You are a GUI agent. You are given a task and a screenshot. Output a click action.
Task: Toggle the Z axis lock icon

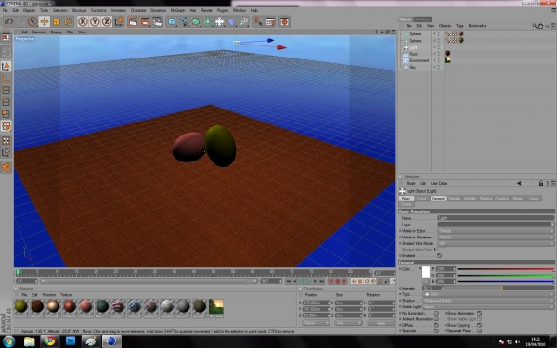107,21
